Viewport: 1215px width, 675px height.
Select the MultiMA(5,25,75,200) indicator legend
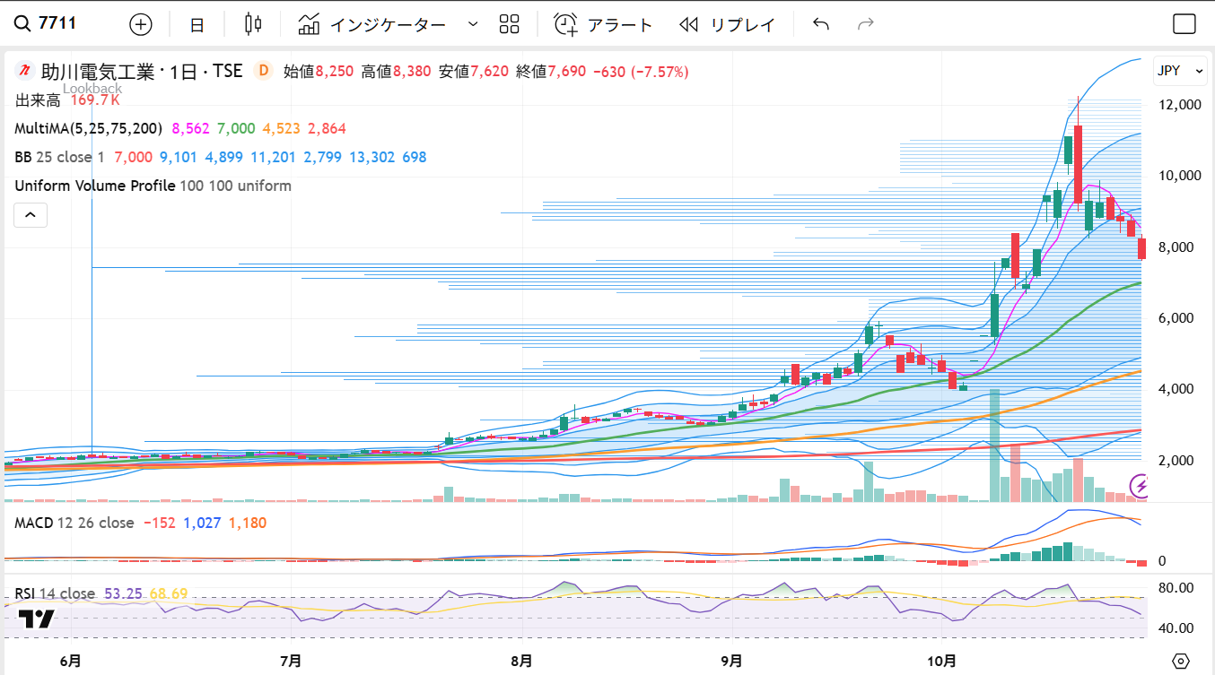point(88,128)
